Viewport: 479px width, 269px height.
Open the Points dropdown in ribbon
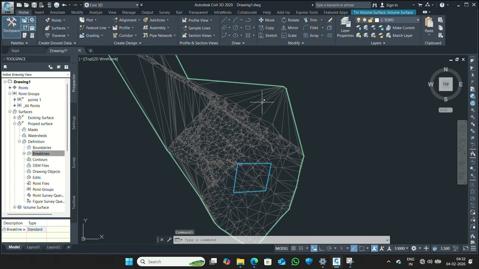pyautogui.click(x=55, y=20)
